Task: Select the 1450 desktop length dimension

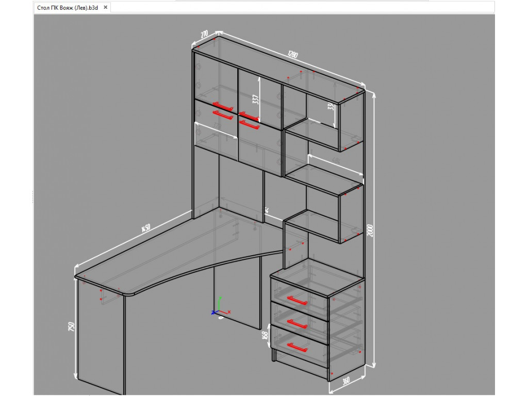Action: tap(145, 228)
